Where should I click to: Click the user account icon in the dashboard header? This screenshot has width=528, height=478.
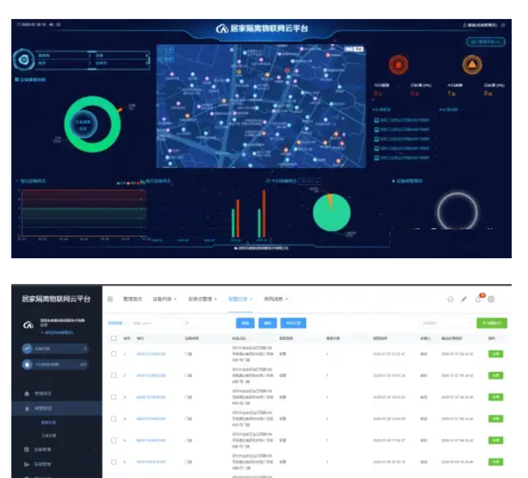click(465, 25)
